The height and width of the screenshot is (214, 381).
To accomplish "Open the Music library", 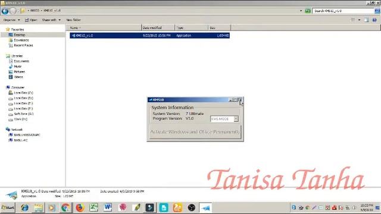I will coord(15,67).
